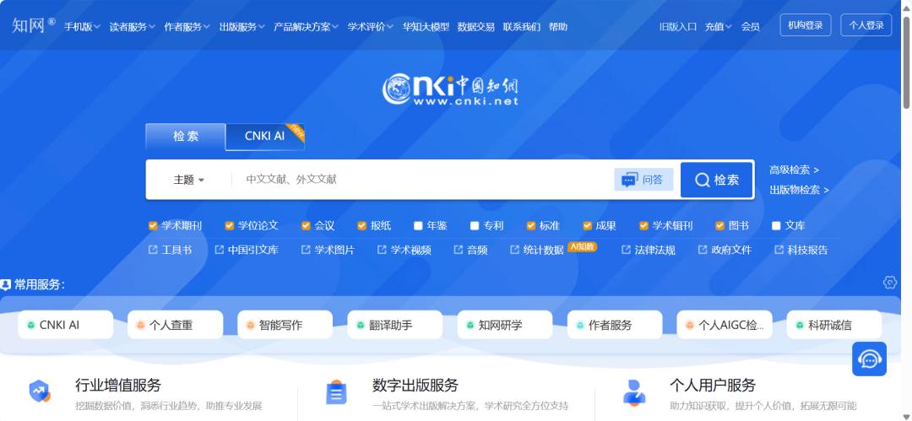
Task: Click the 知网 logo in top bar
Action: 33,25
